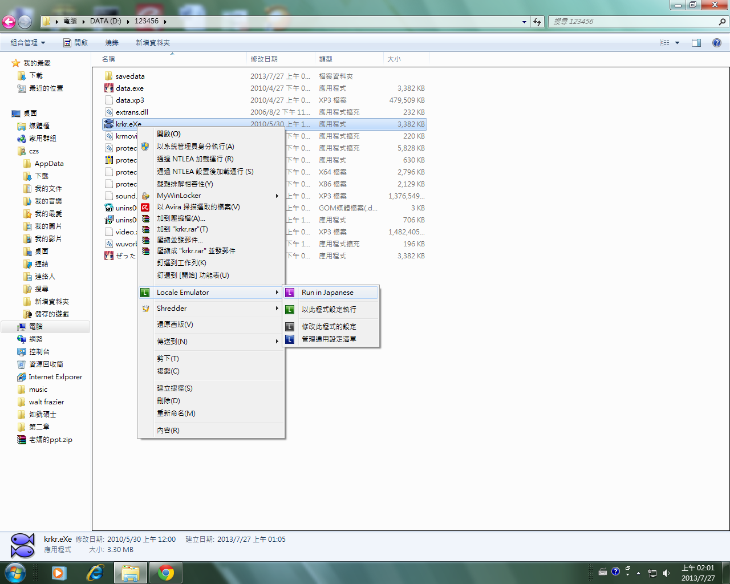
Task: Click the volume speaker tray icon
Action: click(666, 573)
